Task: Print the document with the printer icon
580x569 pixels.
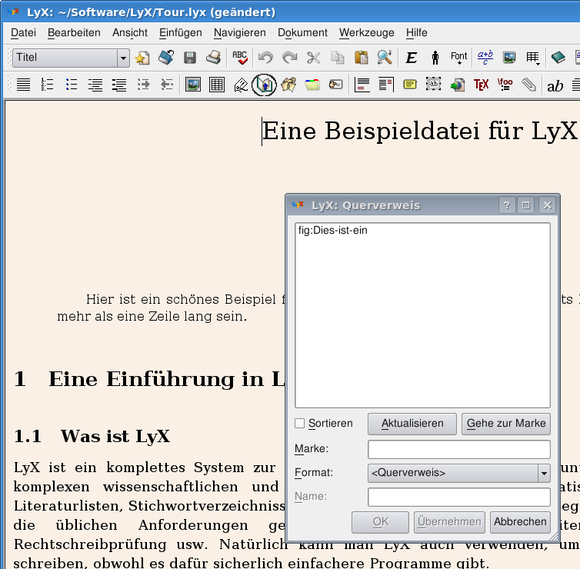Action: point(213,58)
